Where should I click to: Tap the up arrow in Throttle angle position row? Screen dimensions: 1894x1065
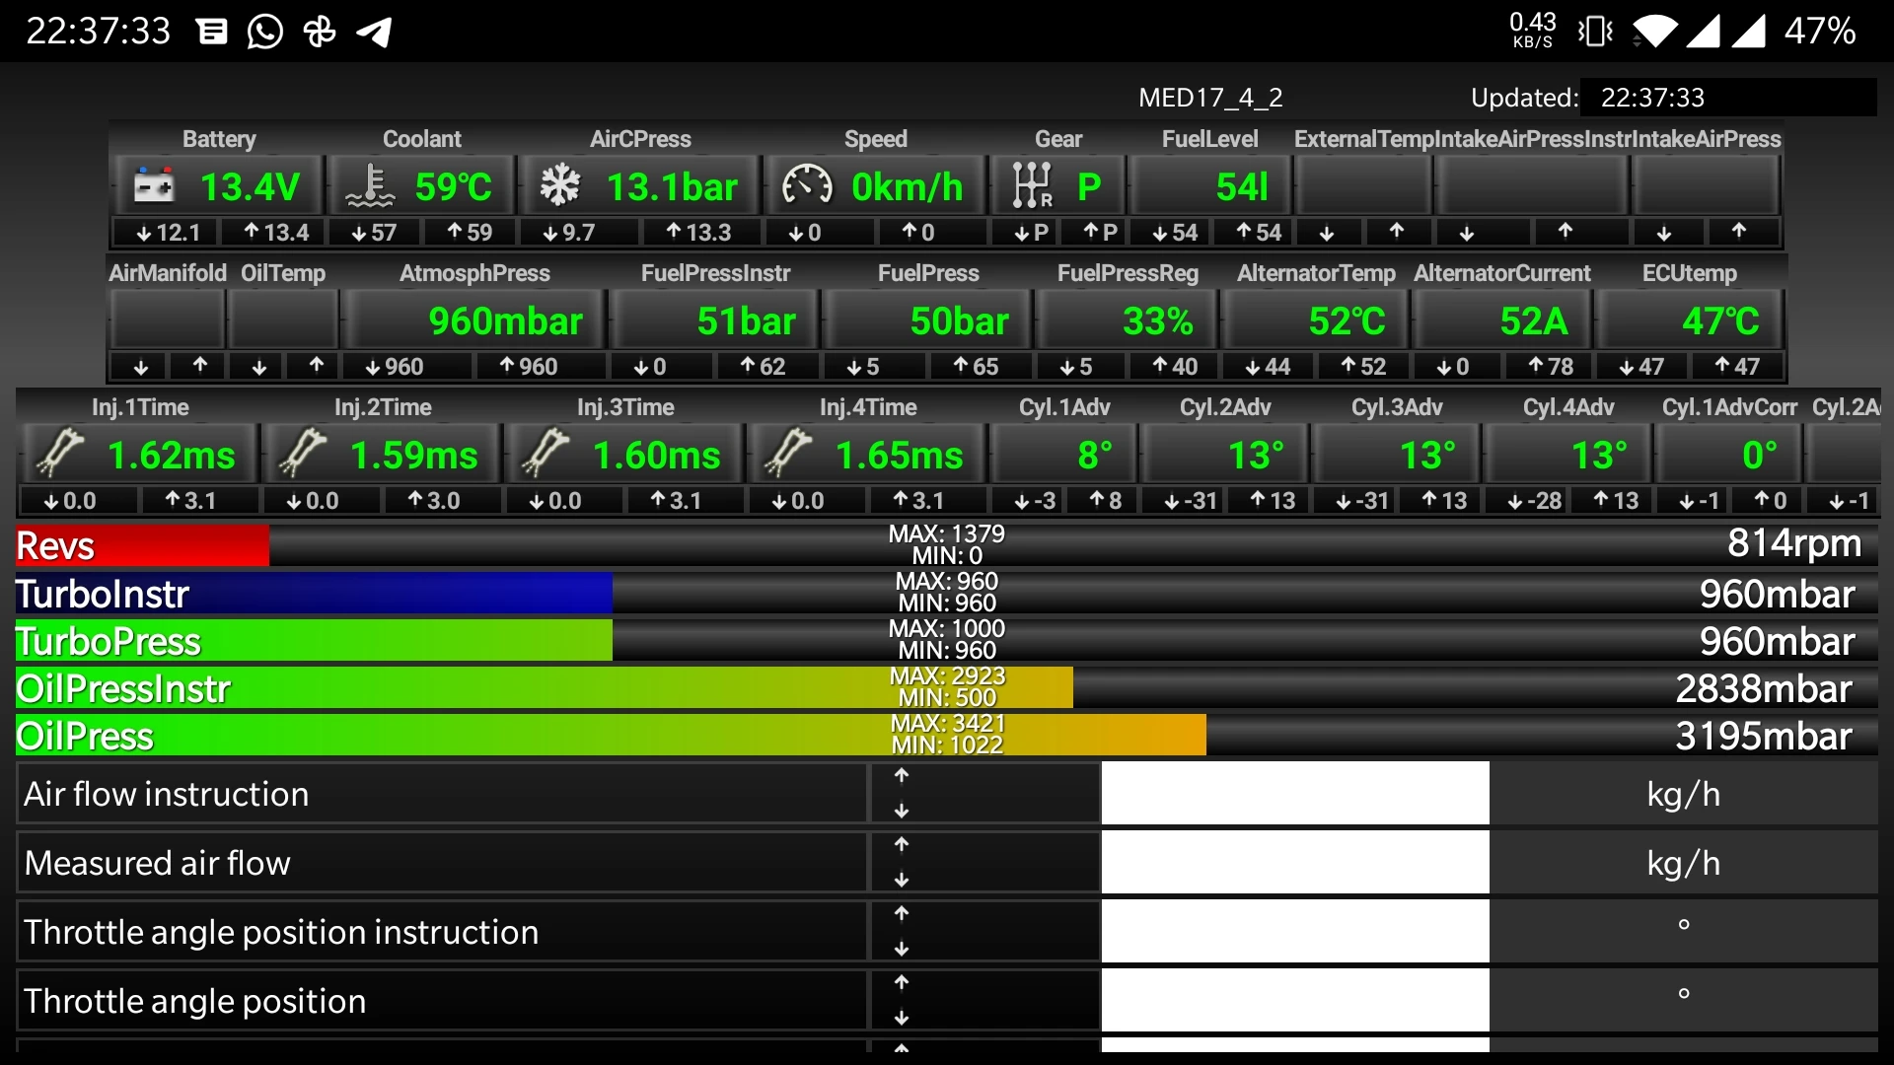point(902,983)
